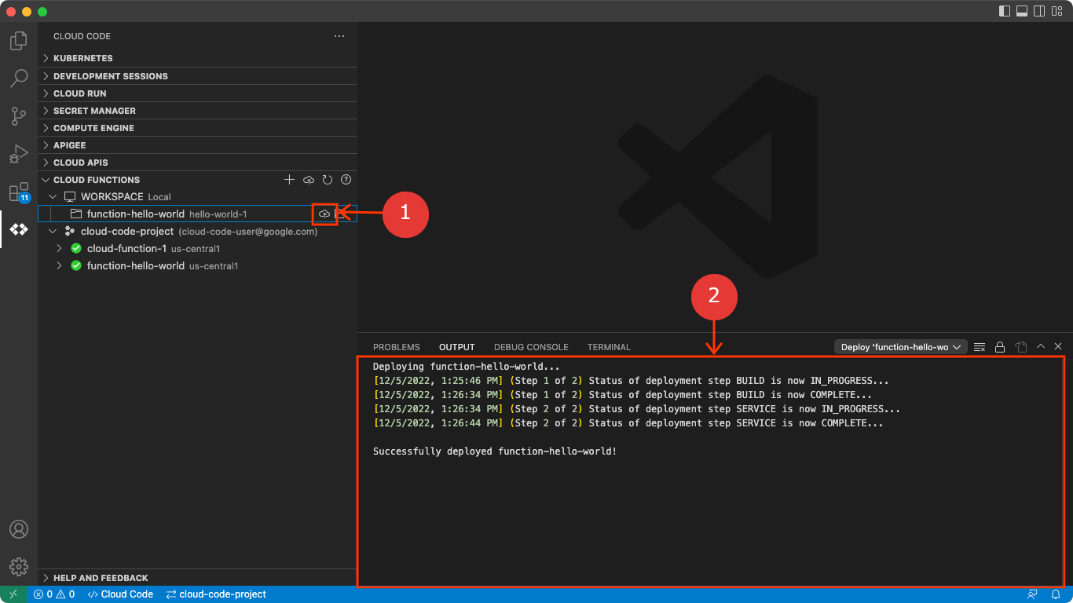The width and height of the screenshot is (1073, 603).
Task: Click the output line 'BUILD is now IN_PROGRESS'
Action: (632, 381)
